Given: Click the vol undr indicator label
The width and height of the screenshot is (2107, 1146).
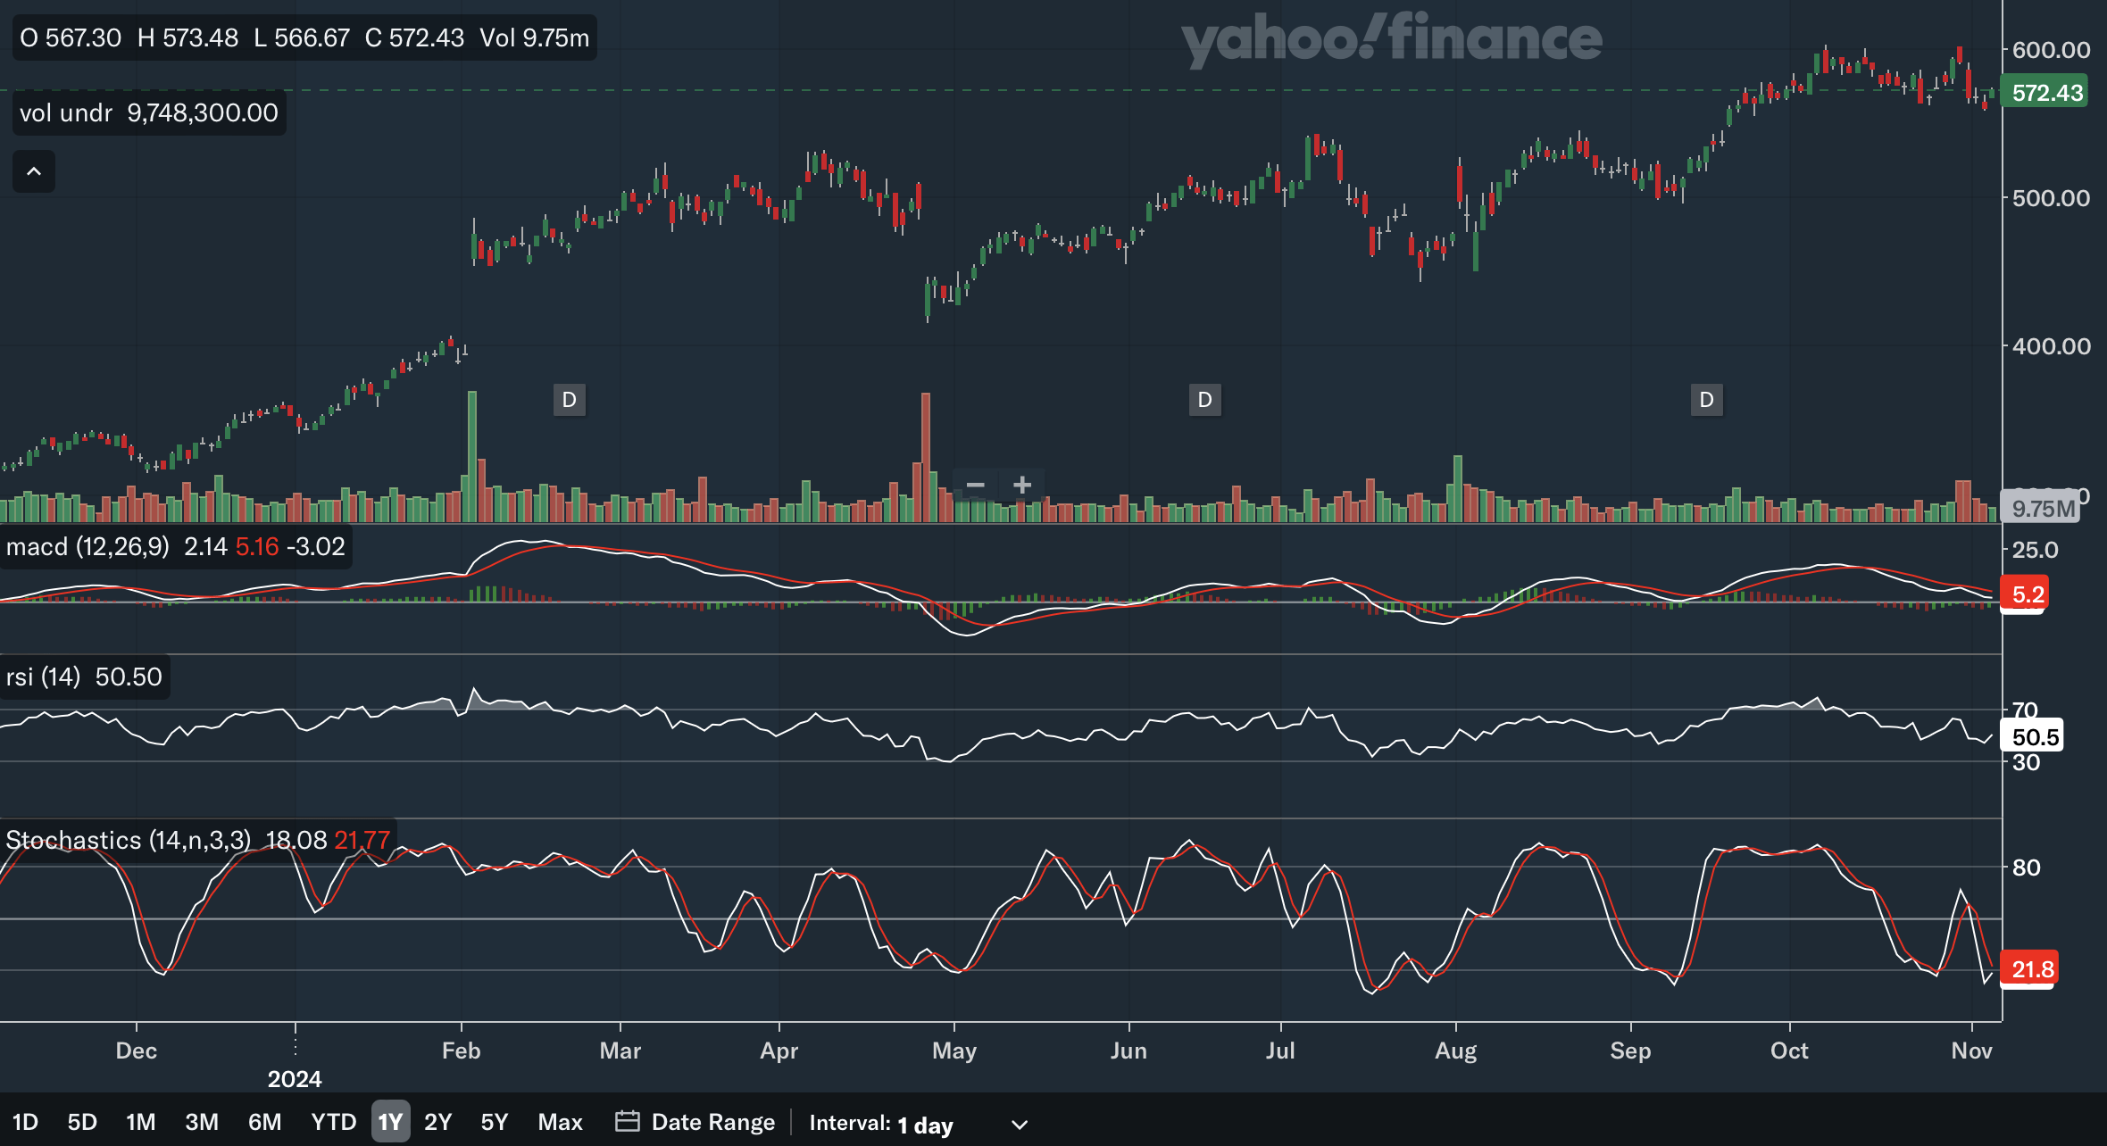Looking at the screenshot, I should pos(66,113).
